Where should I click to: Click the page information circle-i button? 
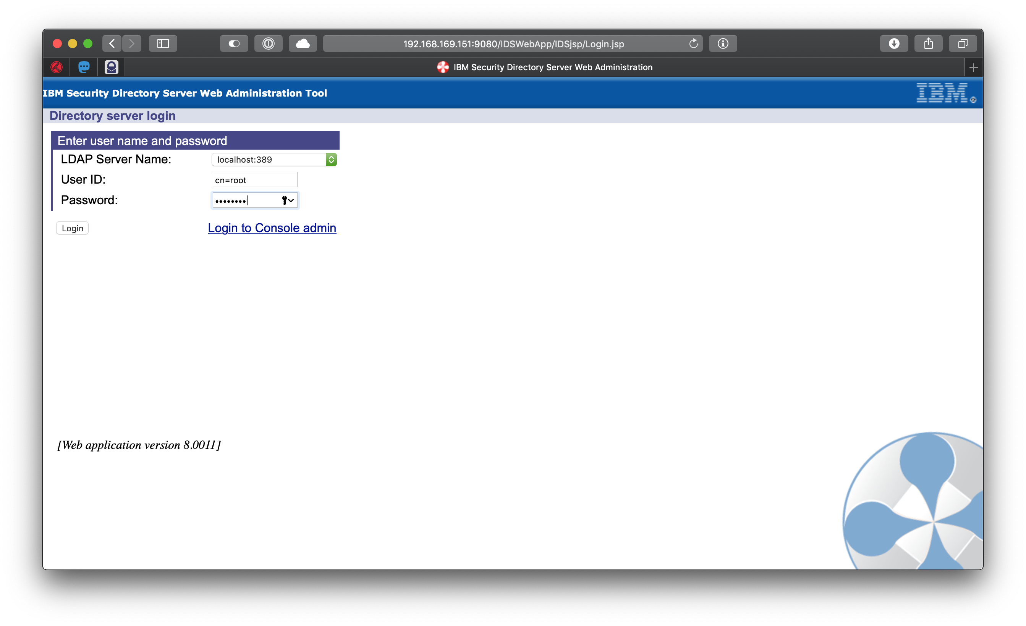[723, 43]
